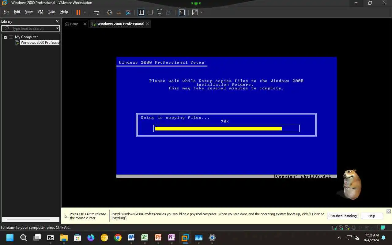Enter full screen mode icon

(x=160, y=12)
